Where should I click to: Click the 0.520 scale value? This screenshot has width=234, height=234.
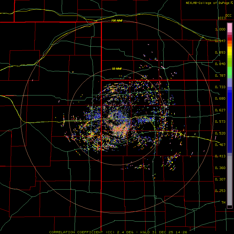point(220,133)
